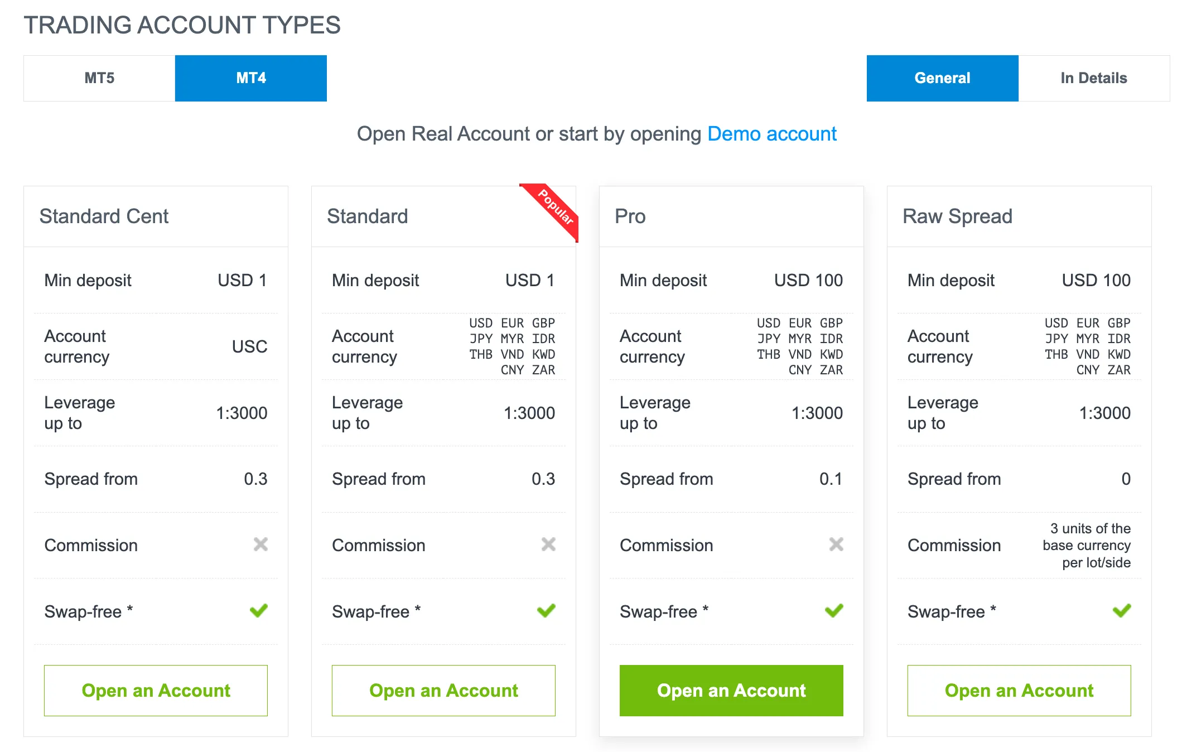Select the Raw Spread card title
Screen dimensions: 1187x752
pos(958,216)
